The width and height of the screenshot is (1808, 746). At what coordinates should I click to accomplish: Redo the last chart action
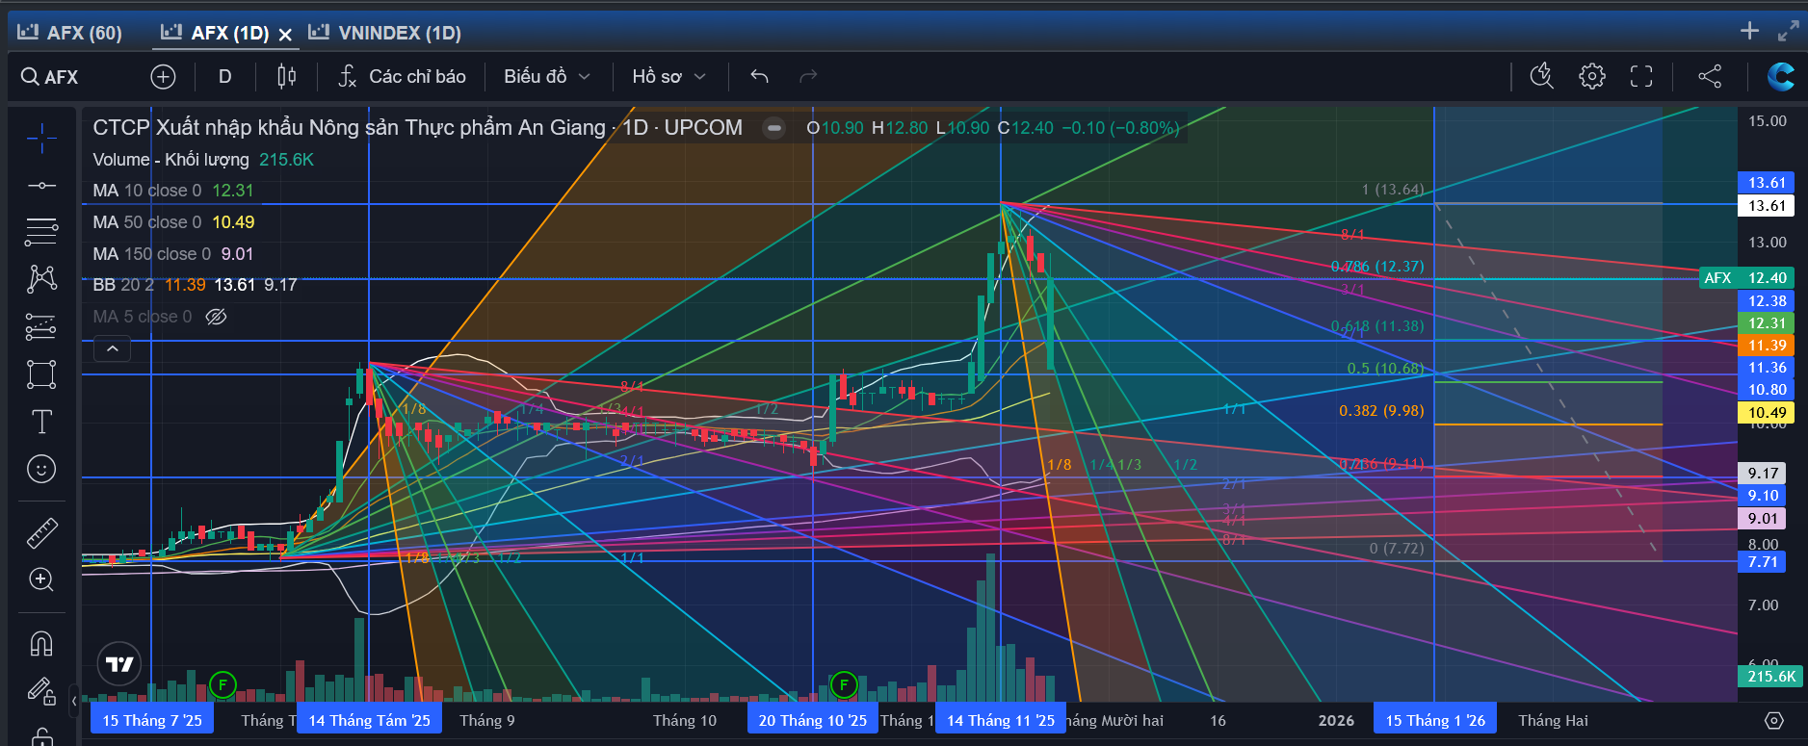click(808, 77)
